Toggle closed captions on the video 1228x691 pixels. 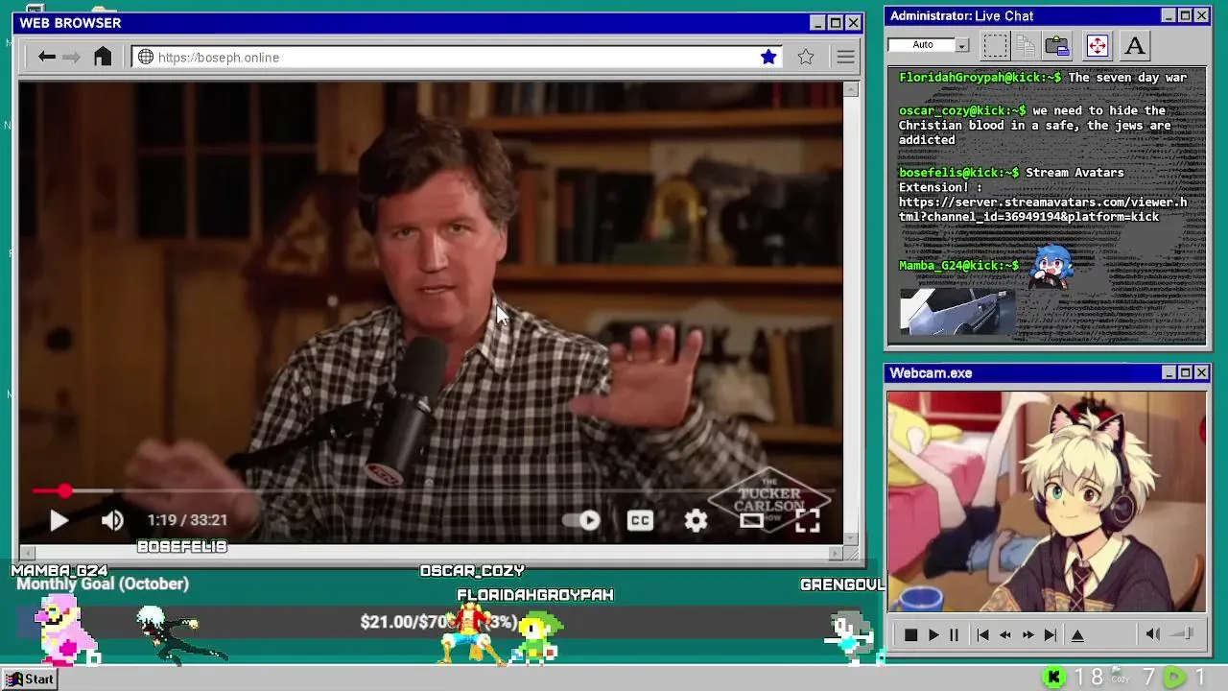640,520
